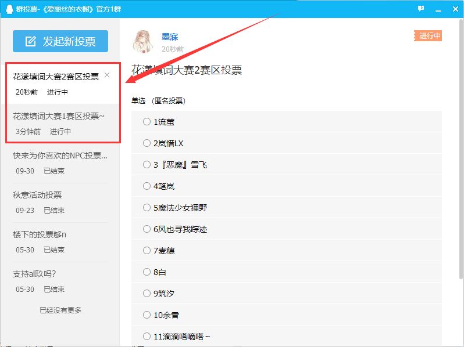Open poll 快来为你喜欢的NPC投票...
This screenshot has height=347, width=464.
click(60, 162)
